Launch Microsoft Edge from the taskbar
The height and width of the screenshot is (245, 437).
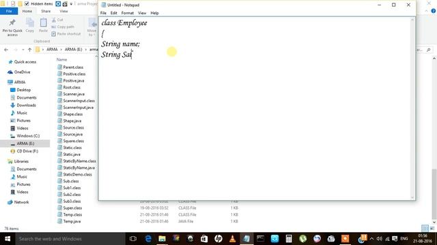pyautogui.click(x=148, y=239)
